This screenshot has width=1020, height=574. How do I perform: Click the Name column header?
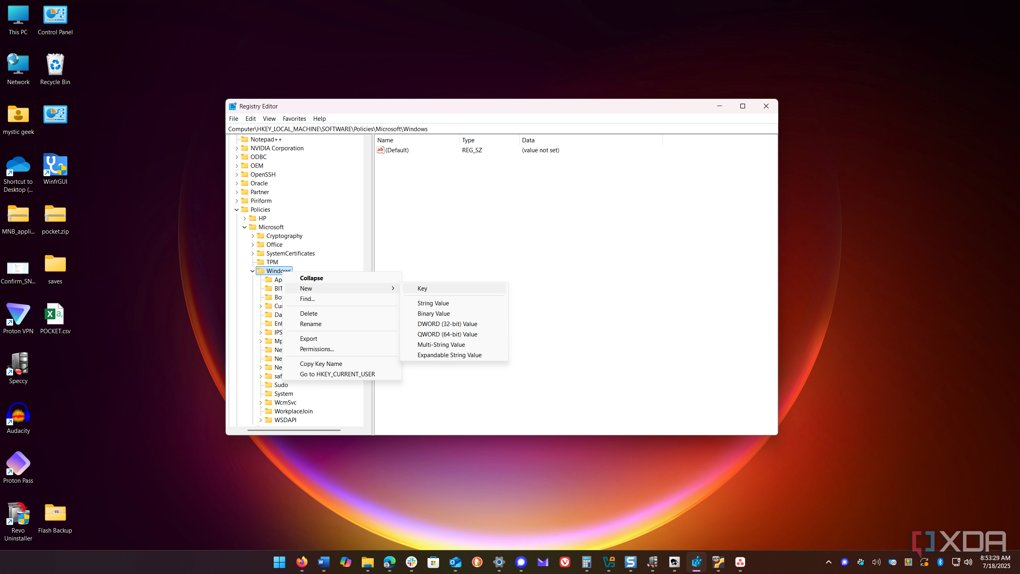[417, 140]
